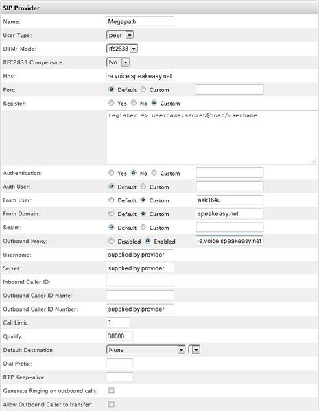Select Custom radio for Auth User
Viewport: 319px width, 411px height.
tap(143, 187)
